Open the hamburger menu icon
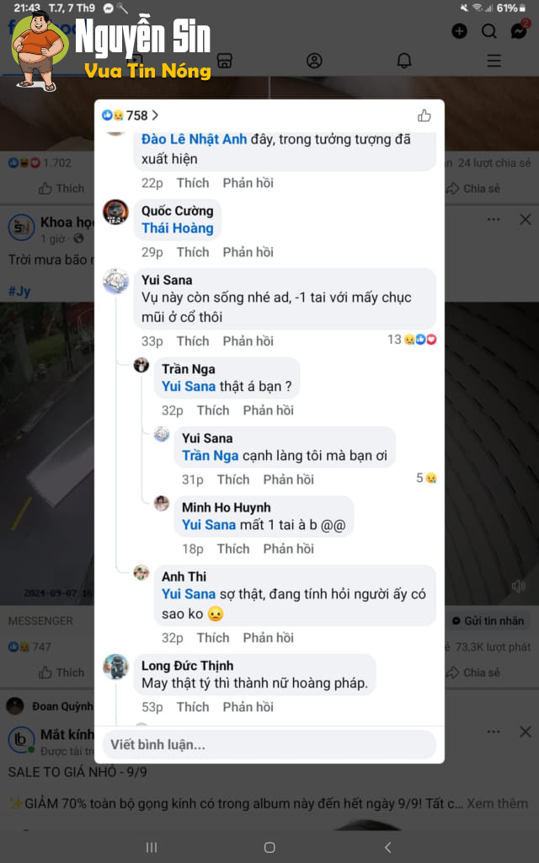The width and height of the screenshot is (539, 863). click(494, 61)
